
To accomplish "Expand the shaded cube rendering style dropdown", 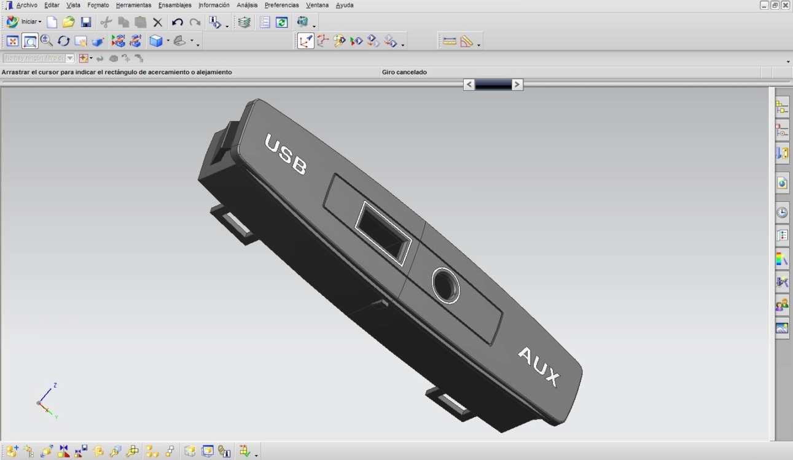I will tap(168, 42).
